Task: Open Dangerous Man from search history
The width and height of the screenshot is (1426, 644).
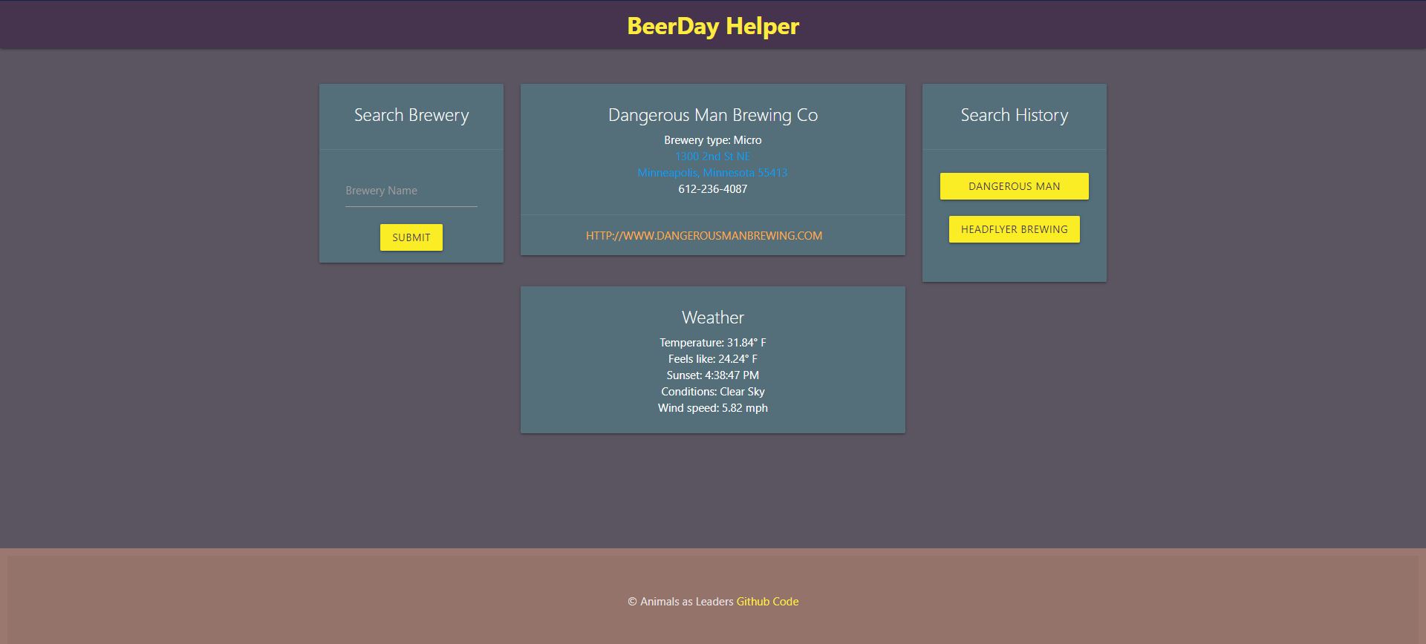Action: 1015,186
